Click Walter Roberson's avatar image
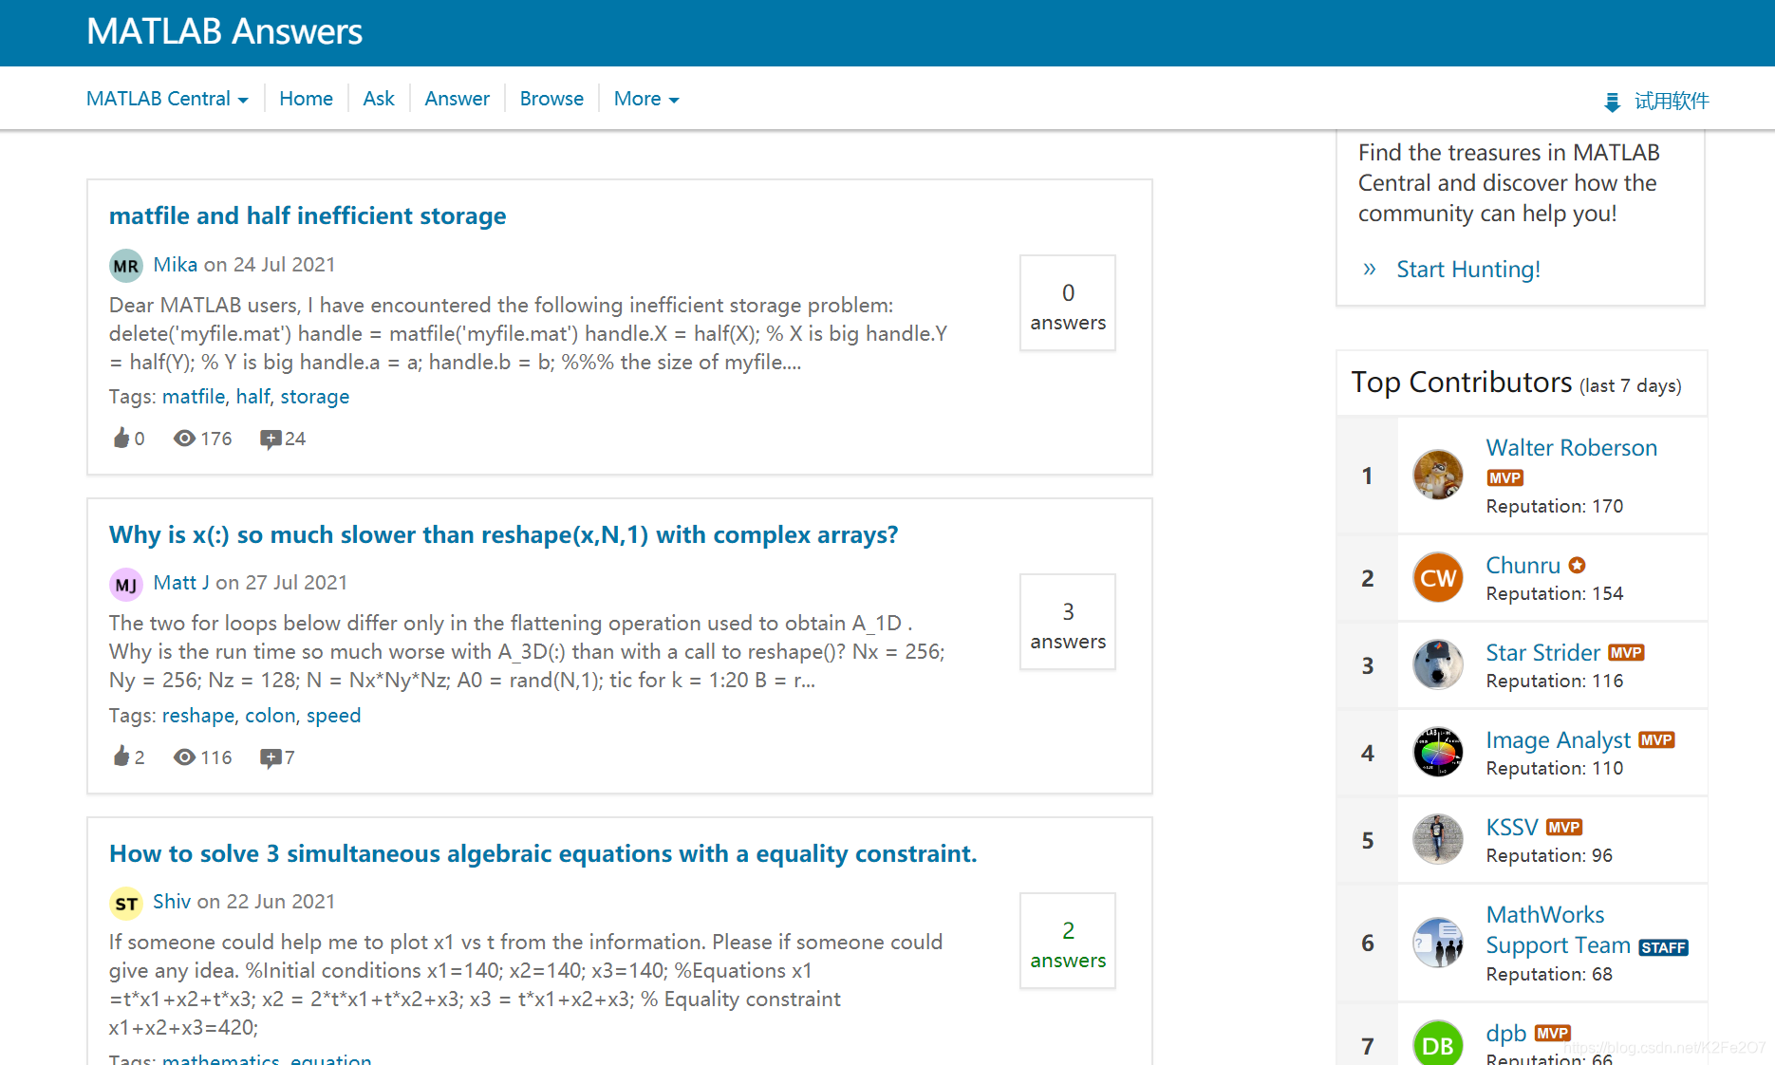 pos(1437,475)
